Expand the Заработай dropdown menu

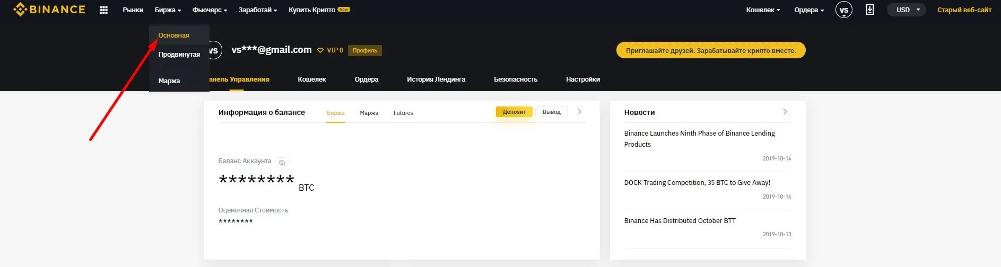(258, 10)
